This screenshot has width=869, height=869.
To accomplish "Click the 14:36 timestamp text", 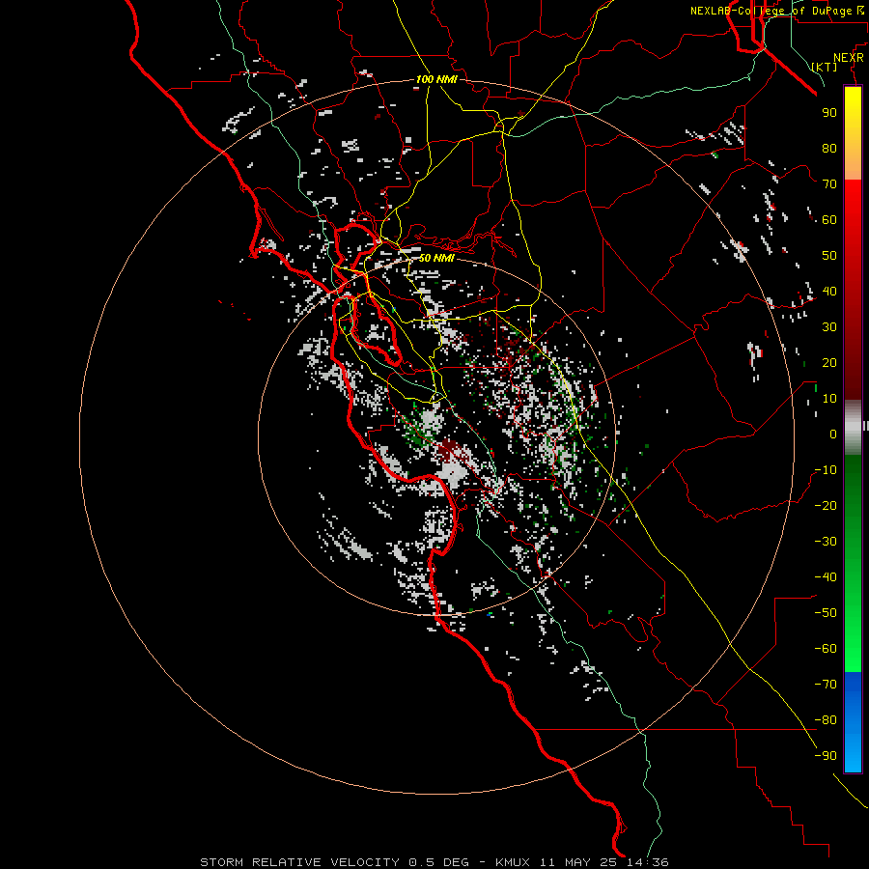I will point(647,862).
